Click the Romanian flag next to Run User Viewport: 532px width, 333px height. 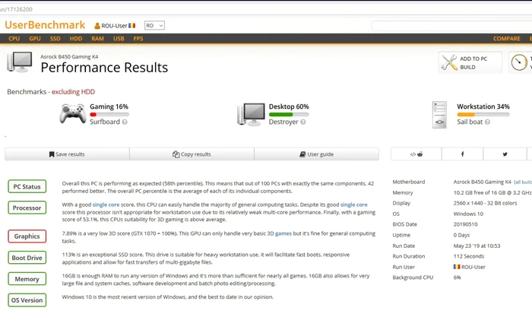[457, 267]
